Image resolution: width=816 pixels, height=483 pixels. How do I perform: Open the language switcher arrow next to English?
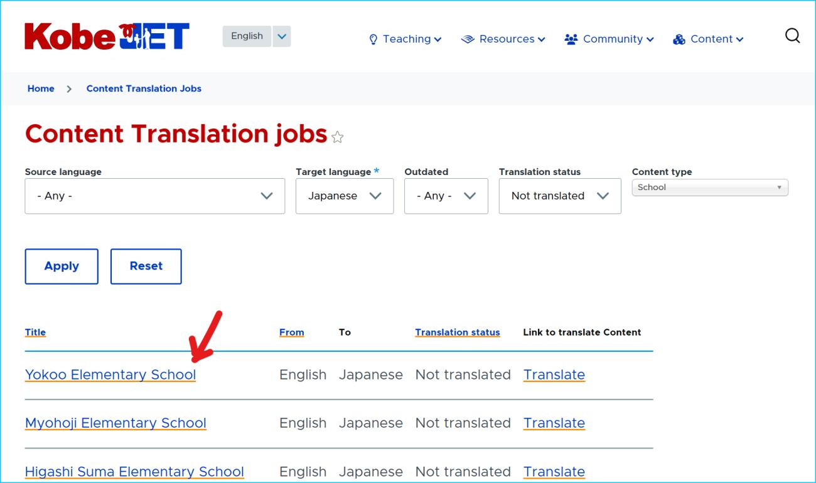coord(282,36)
